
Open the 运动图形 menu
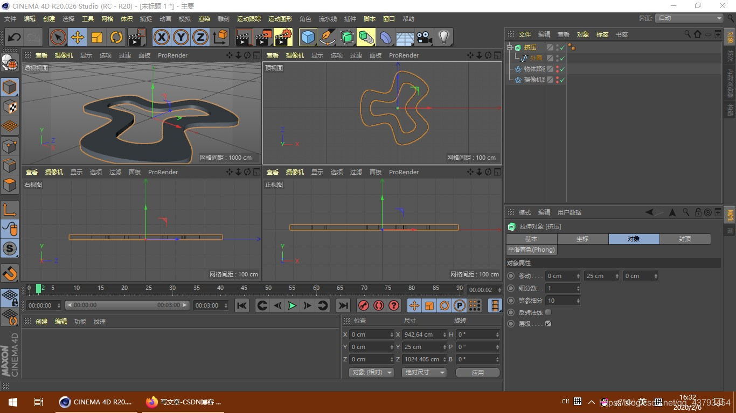point(280,19)
